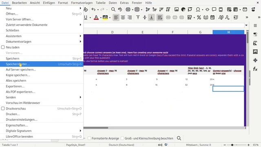Run the spelling check icon
This screenshot has width=261, height=147.
pyautogui.click(x=120, y=9)
